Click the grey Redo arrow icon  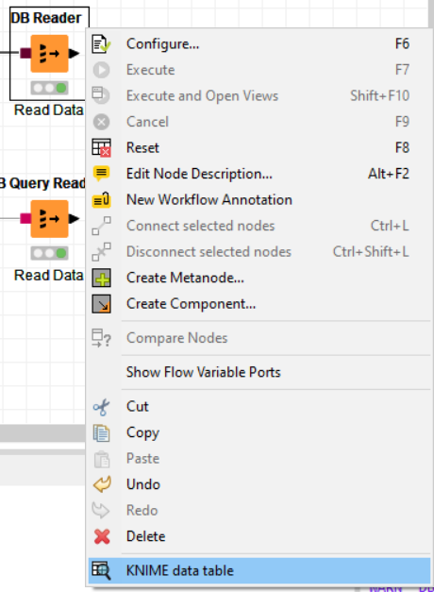click(101, 511)
